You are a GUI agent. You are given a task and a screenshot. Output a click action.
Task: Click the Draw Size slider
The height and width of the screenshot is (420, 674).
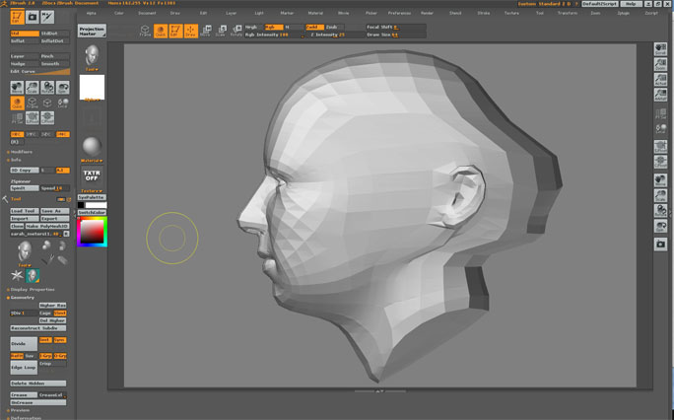(x=394, y=35)
